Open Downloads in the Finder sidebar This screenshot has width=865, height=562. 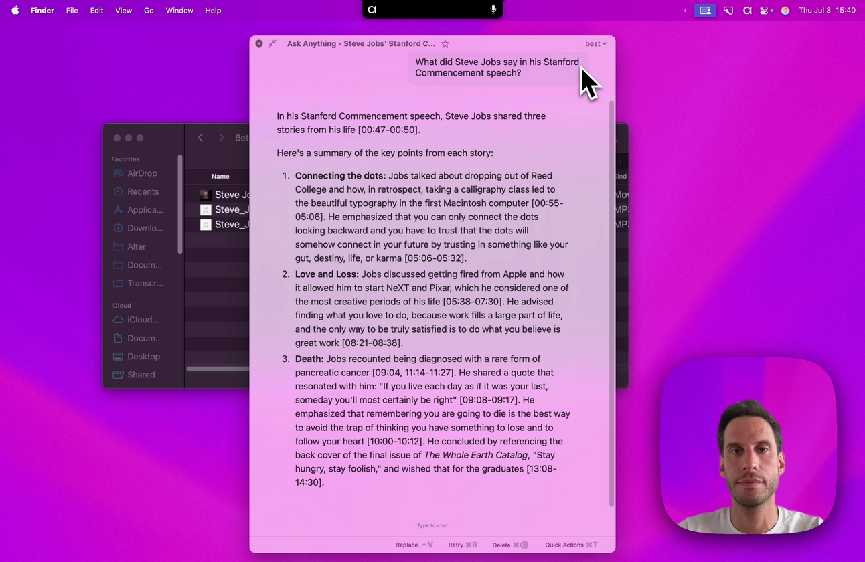138,228
